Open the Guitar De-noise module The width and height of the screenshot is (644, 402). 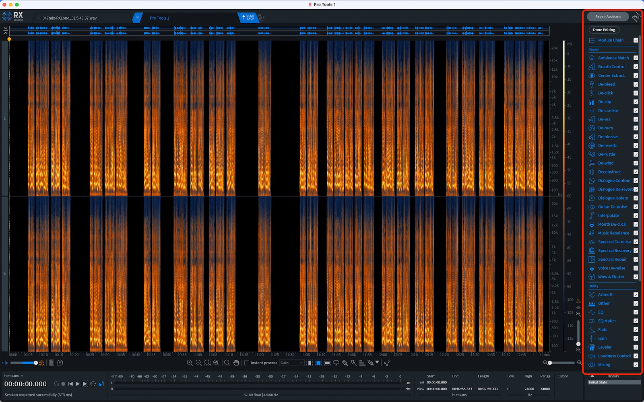pyautogui.click(x=612, y=207)
